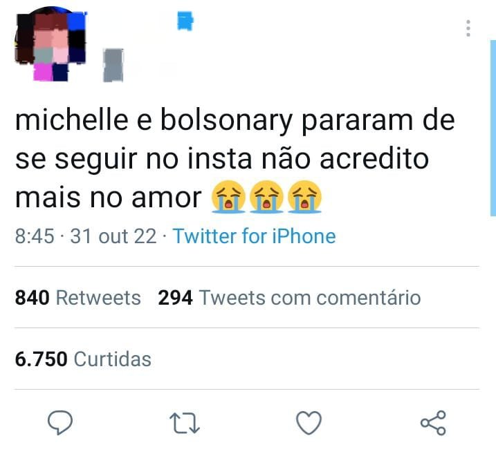Retweet using the arrows icon
496x456 pixels.
(x=185, y=423)
